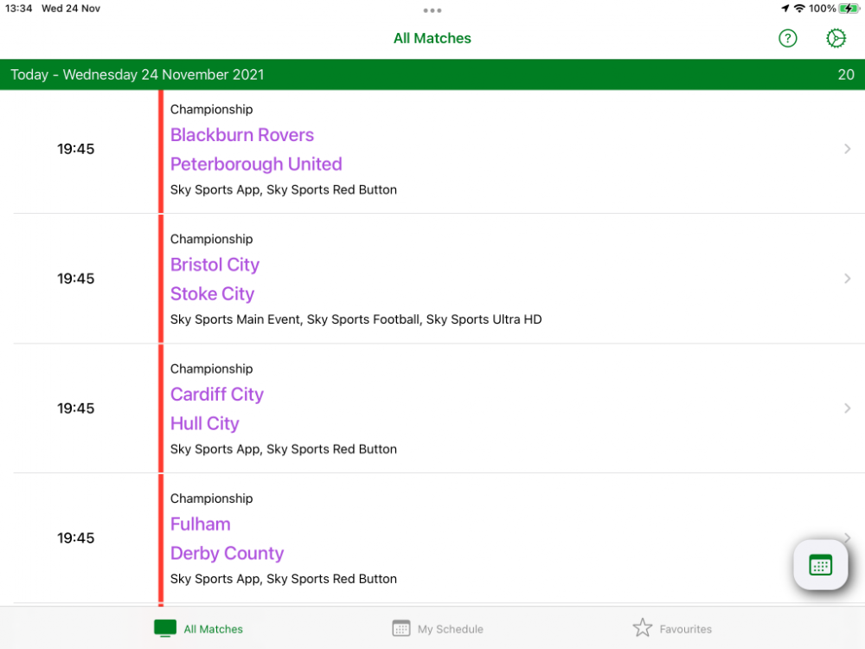
Task: Open the help question mark icon
Action: [x=787, y=38]
